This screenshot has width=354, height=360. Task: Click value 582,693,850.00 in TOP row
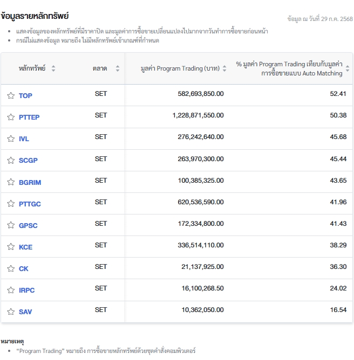point(201,94)
